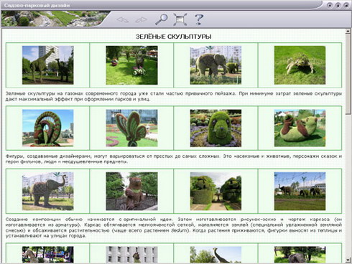Screen dimensions: 352x264
Task: View the brown bear figure photo
Action: [x=131, y=192]
